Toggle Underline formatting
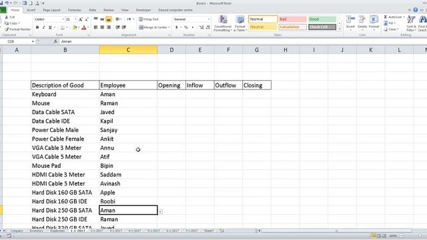 tap(50, 27)
